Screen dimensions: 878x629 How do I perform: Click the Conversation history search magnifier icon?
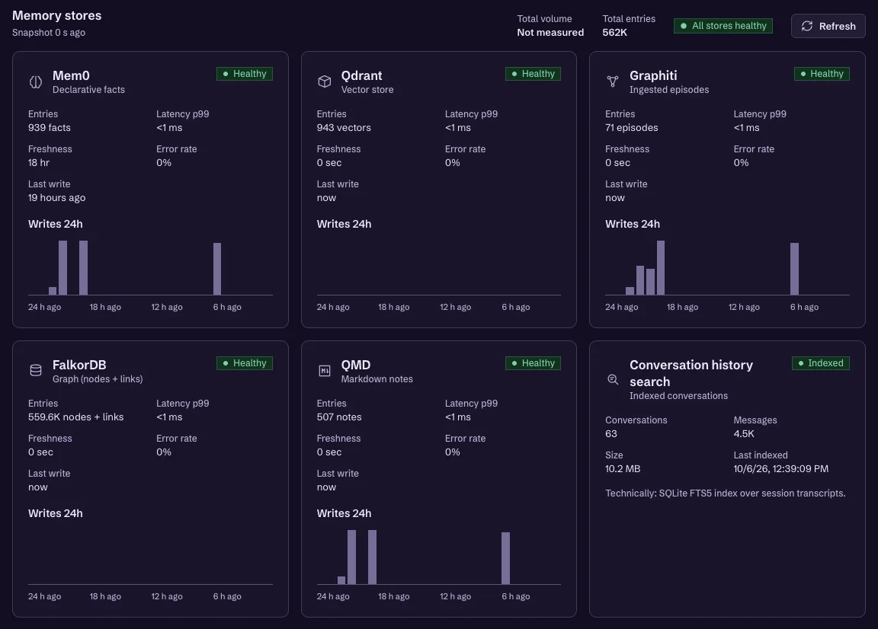[x=613, y=380]
